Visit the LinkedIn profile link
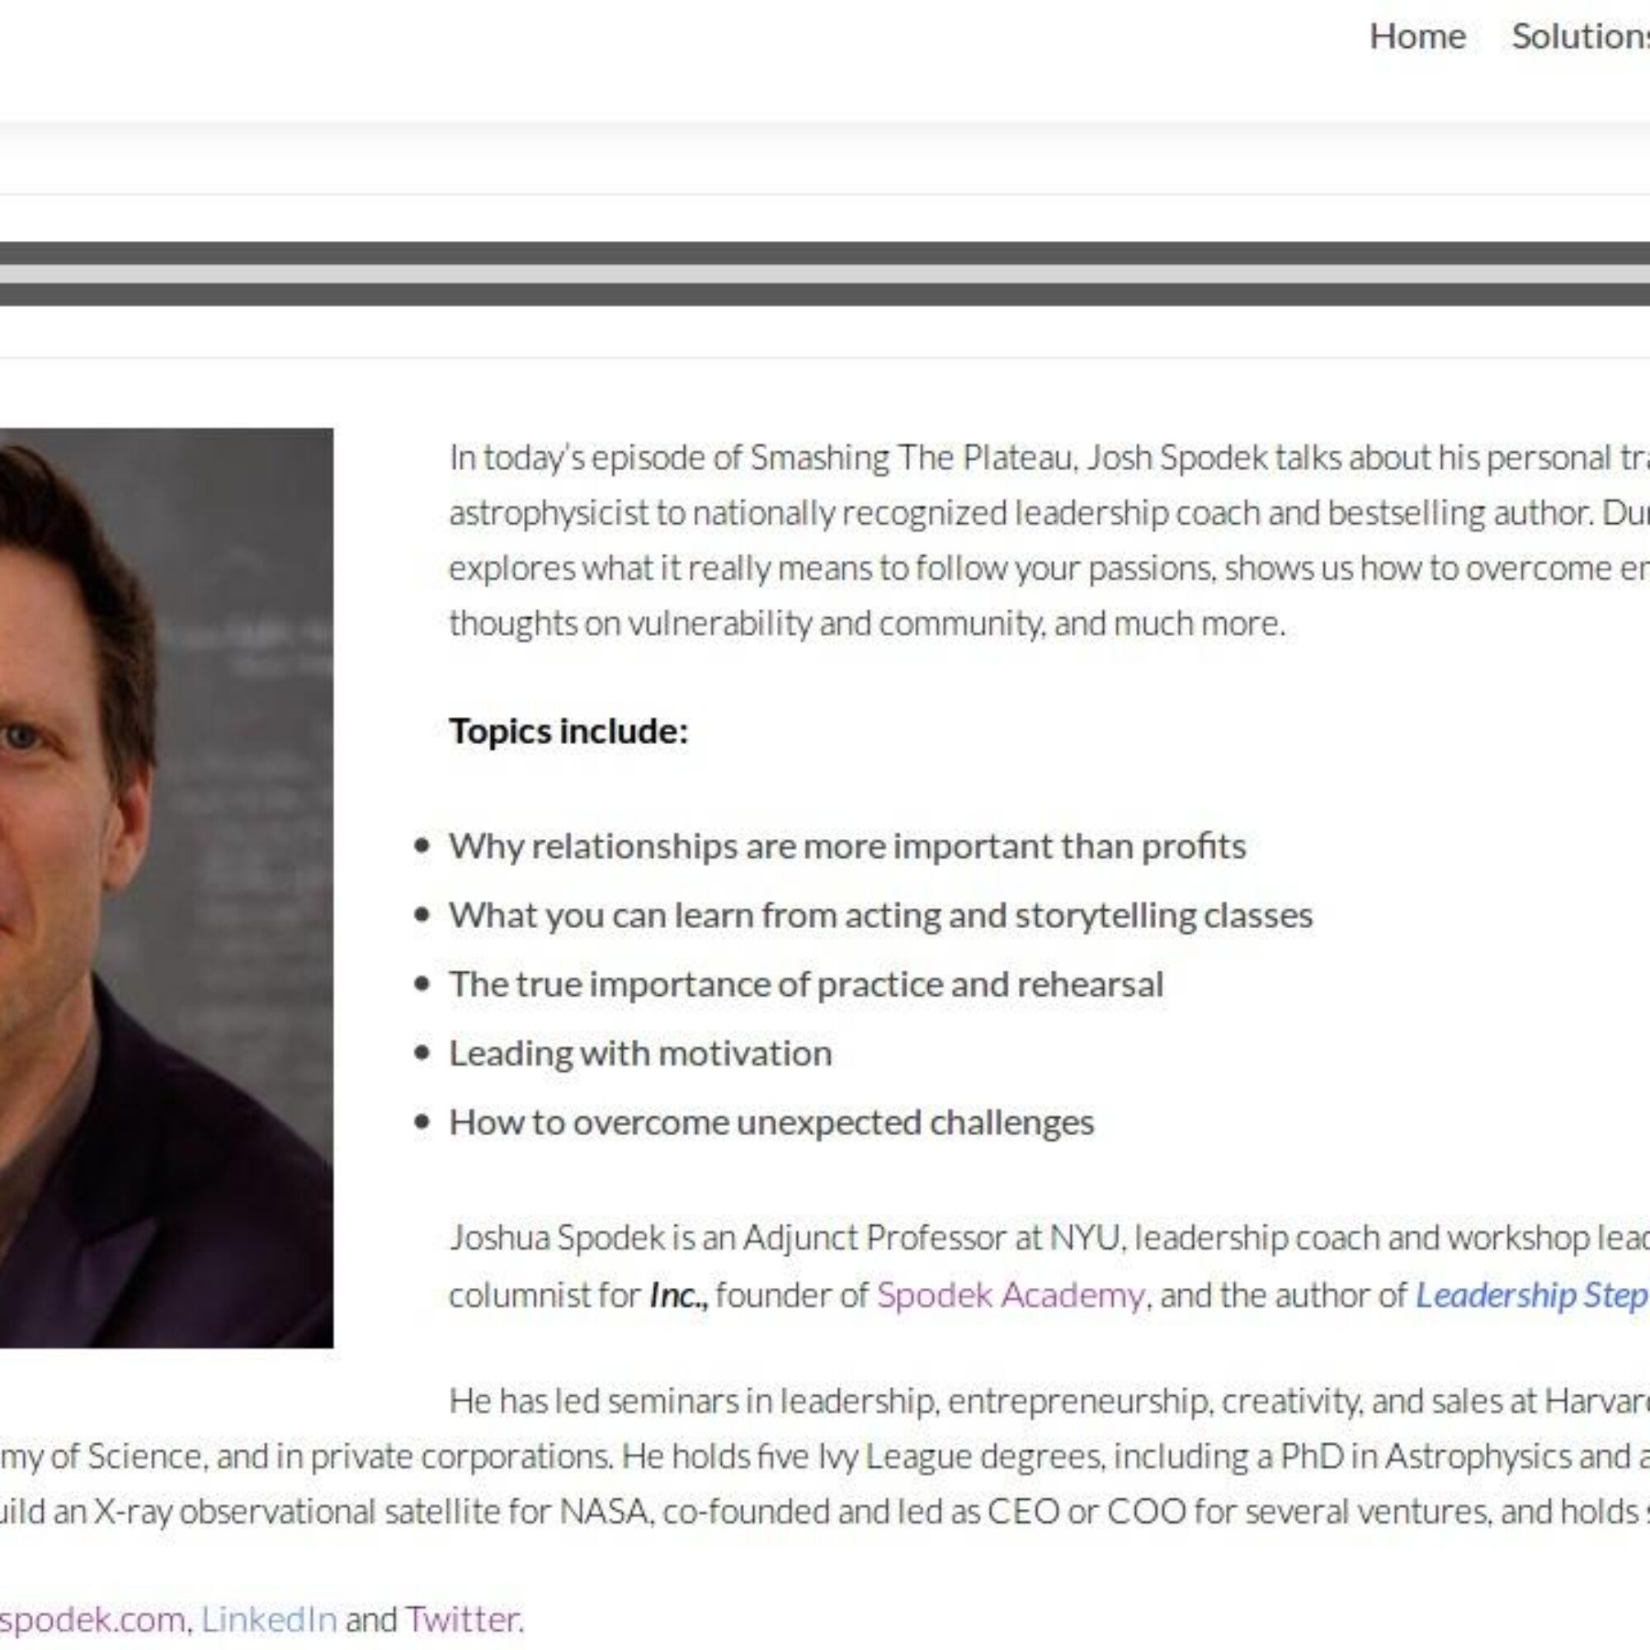The height and width of the screenshot is (1650, 1650). (269, 1619)
